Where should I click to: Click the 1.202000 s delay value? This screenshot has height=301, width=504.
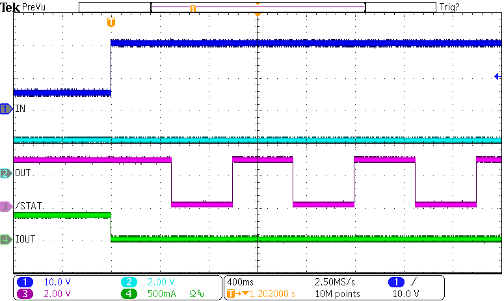(x=272, y=294)
